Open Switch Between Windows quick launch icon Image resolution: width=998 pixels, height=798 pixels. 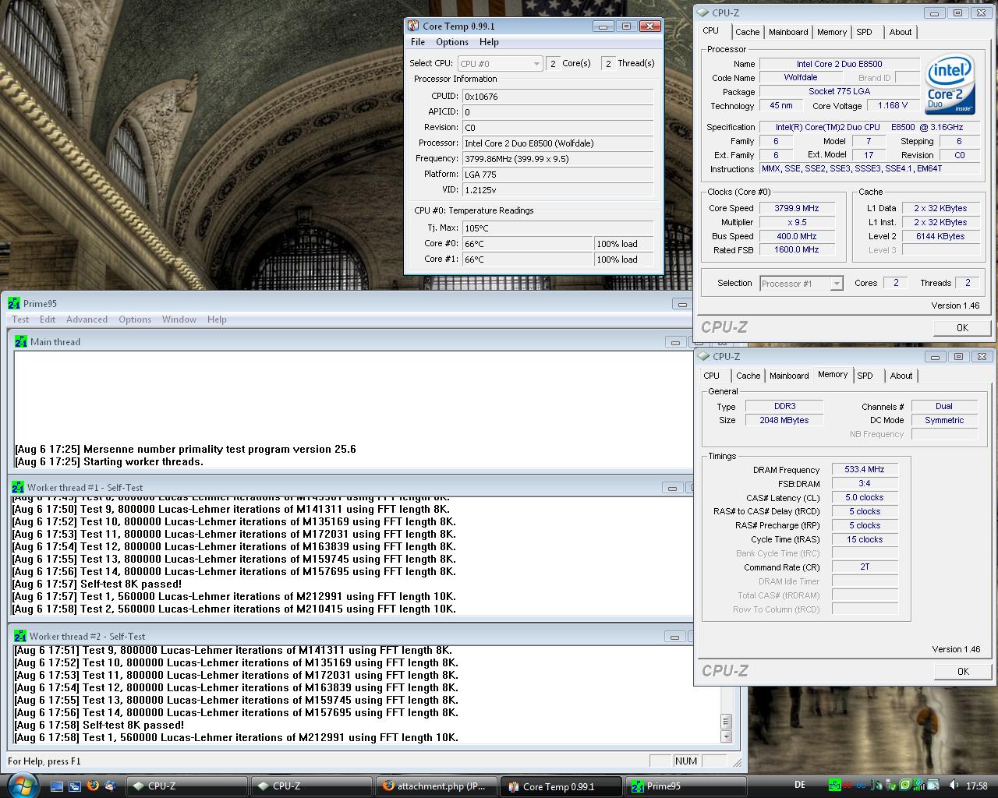click(x=75, y=786)
